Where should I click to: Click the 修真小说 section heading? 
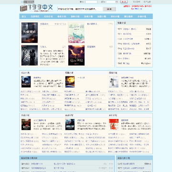click(x=69, y=73)
